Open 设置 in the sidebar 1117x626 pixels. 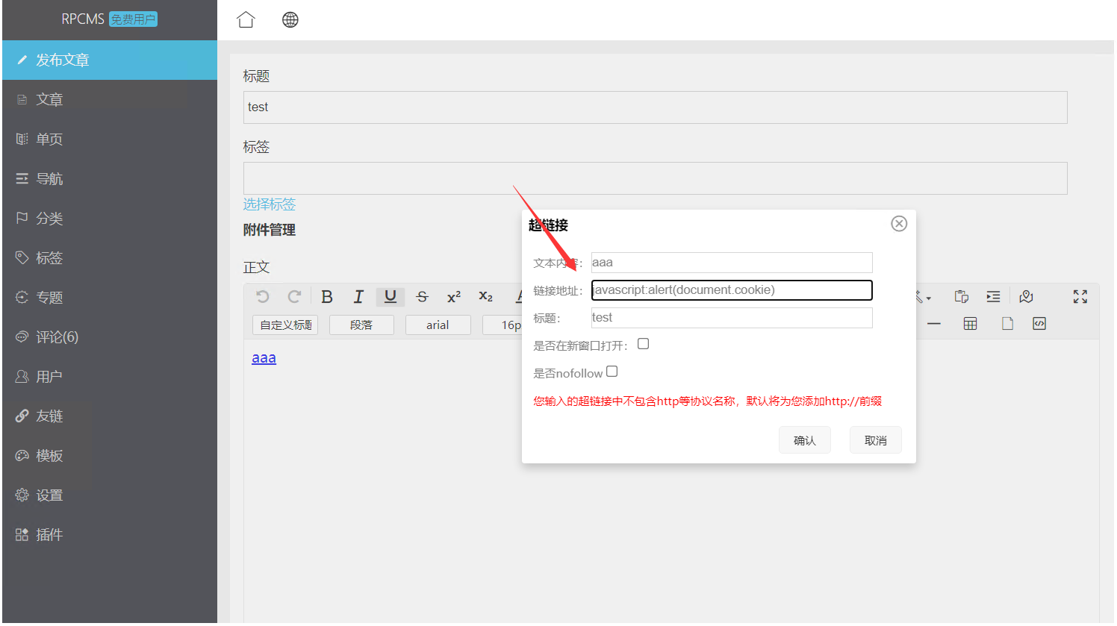[x=110, y=495]
